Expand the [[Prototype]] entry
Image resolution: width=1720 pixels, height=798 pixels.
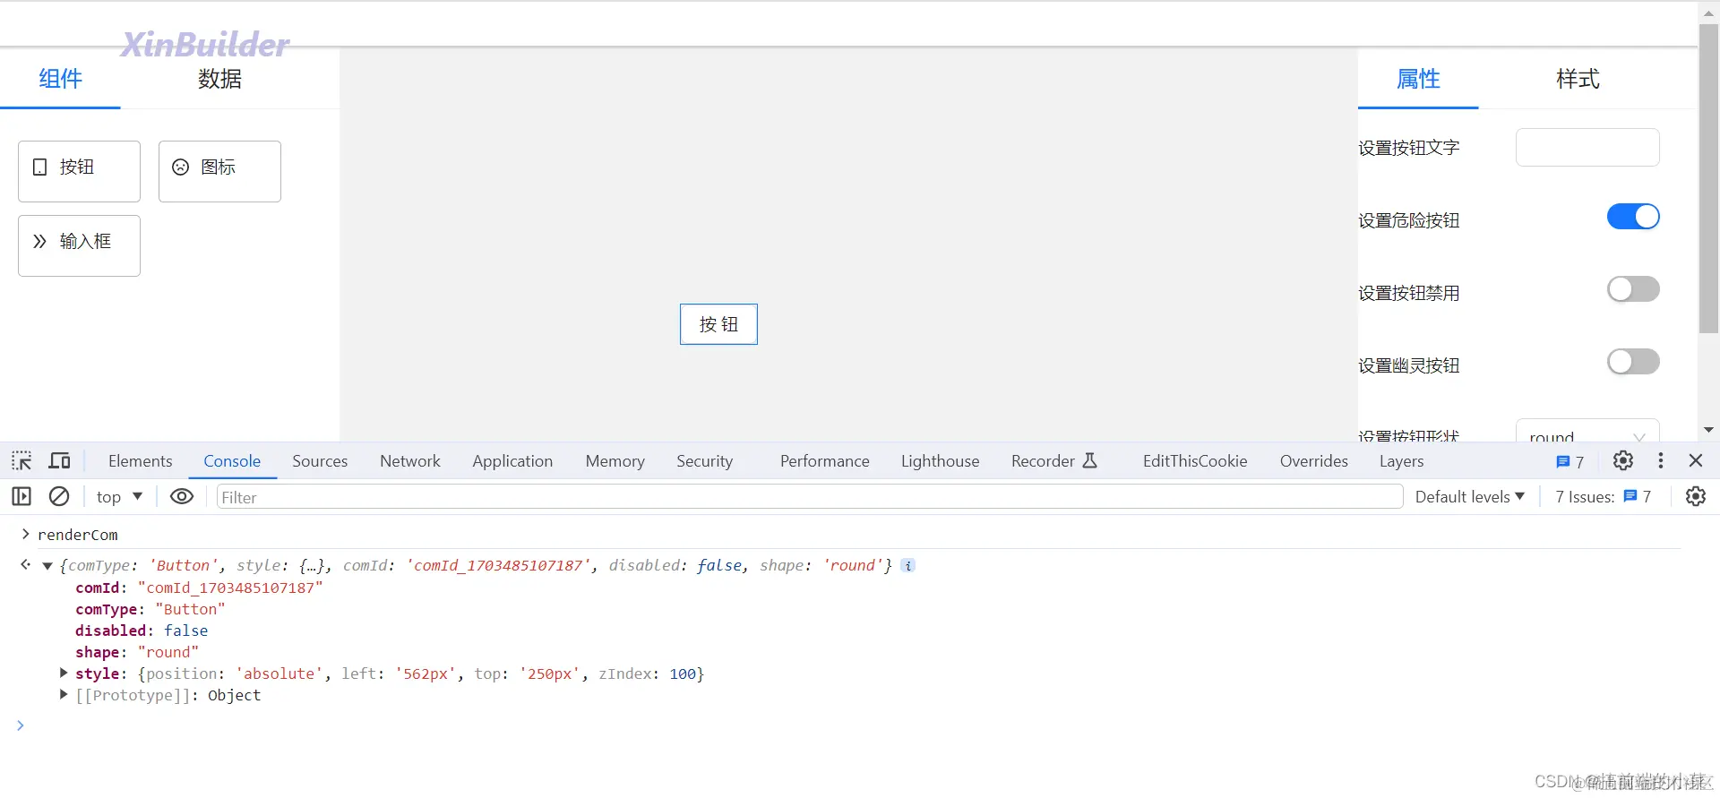coord(64,694)
